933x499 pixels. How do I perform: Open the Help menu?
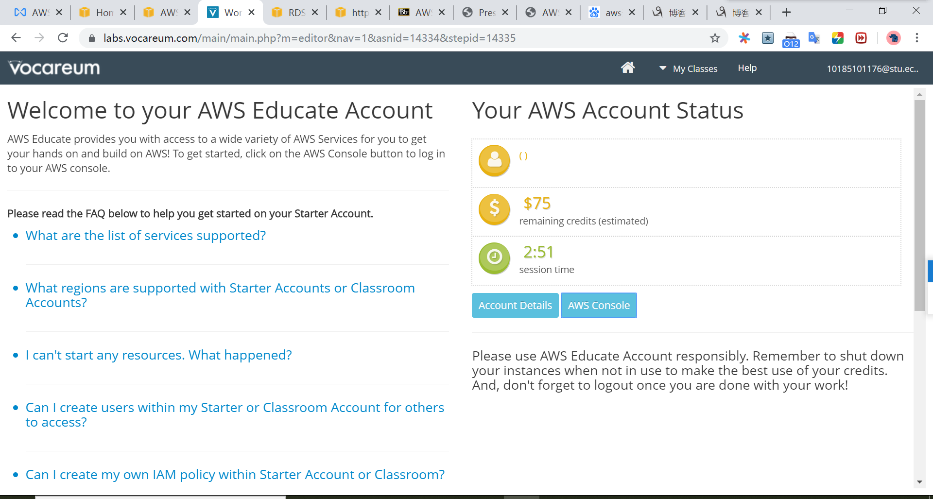(x=747, y=68)
